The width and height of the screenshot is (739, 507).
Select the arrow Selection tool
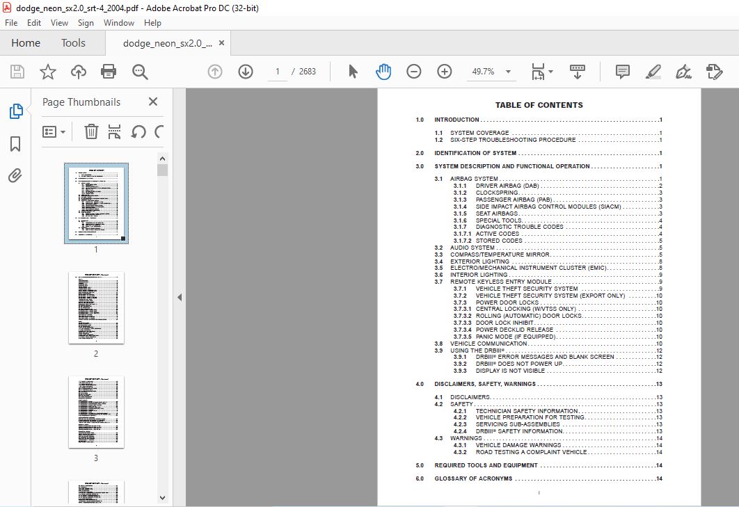pyautogui.click(x=353, y=72)
